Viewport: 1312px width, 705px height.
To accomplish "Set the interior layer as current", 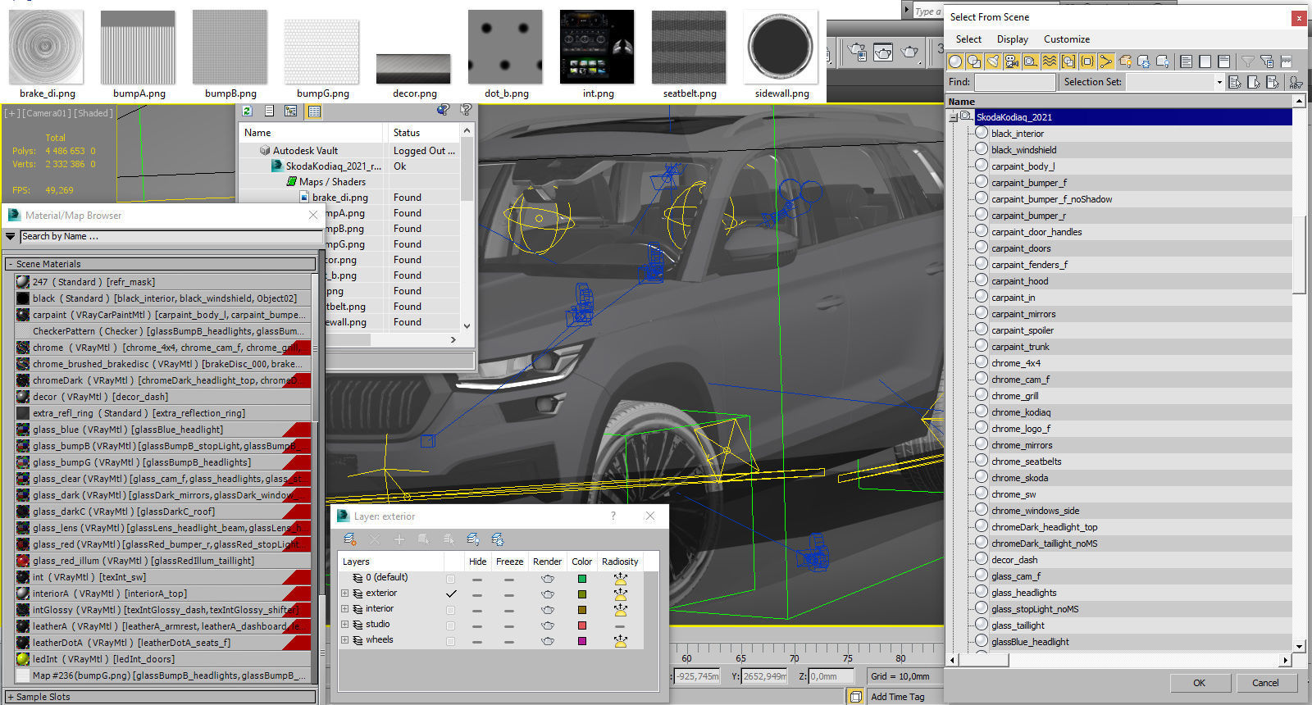I will [450, 609].
